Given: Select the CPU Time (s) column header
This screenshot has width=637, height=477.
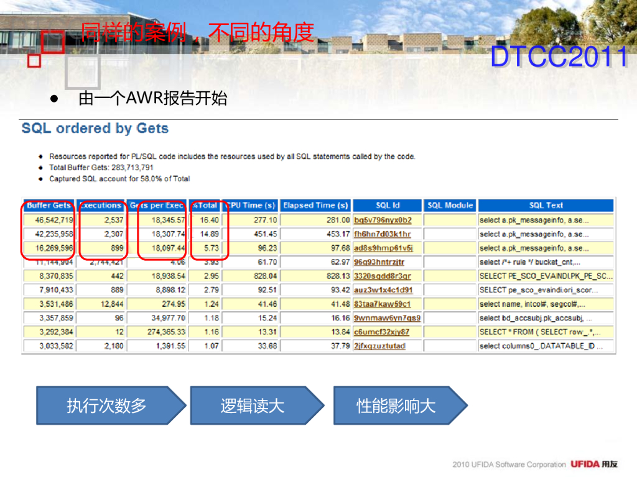Looking at the screenshot, I should (x=250, y=206).
